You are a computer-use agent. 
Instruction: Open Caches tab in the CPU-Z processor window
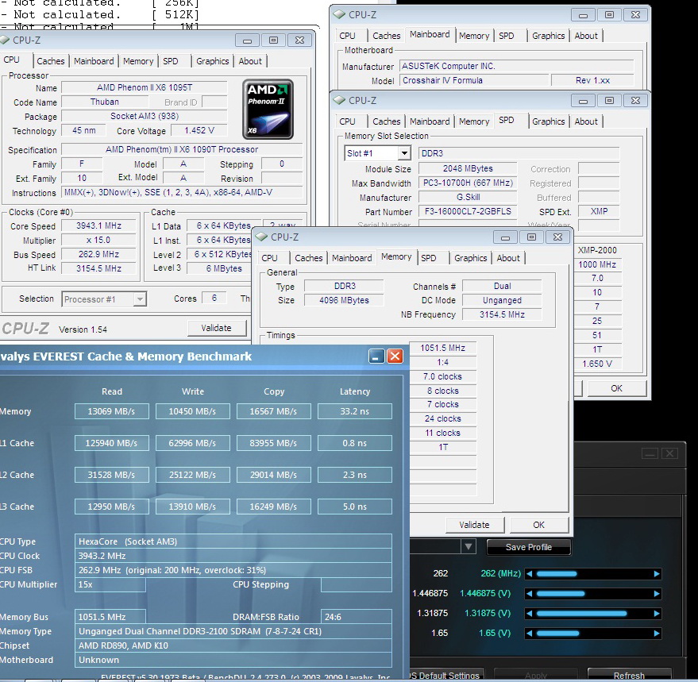pos(51,61)
